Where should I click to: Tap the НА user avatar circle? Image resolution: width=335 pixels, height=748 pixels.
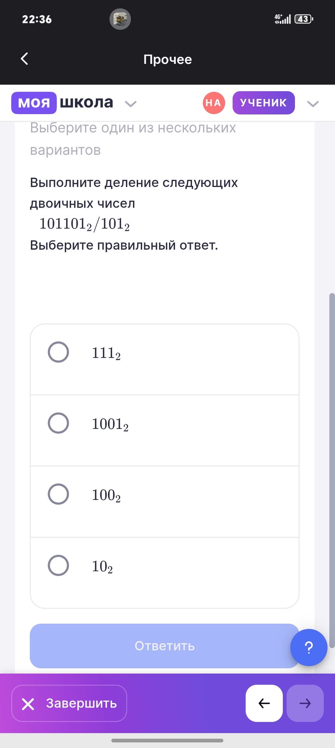click(214, 103)
